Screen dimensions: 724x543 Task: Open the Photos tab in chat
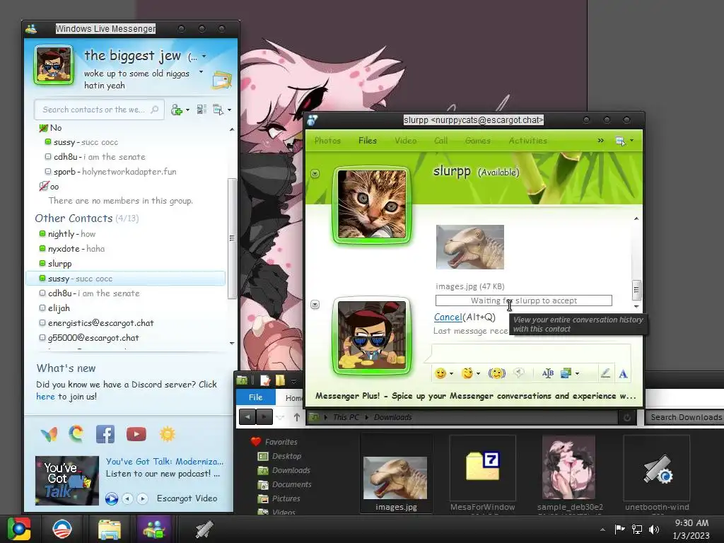[x=327, y=141]
